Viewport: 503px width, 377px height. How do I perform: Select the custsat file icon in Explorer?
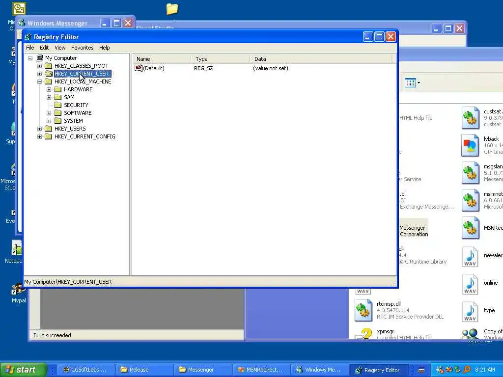pyautogui.click(x=470, y=118)
